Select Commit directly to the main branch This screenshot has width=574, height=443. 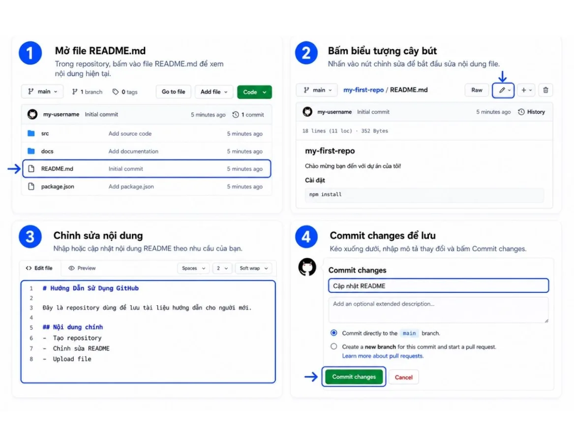click(333, 333)
